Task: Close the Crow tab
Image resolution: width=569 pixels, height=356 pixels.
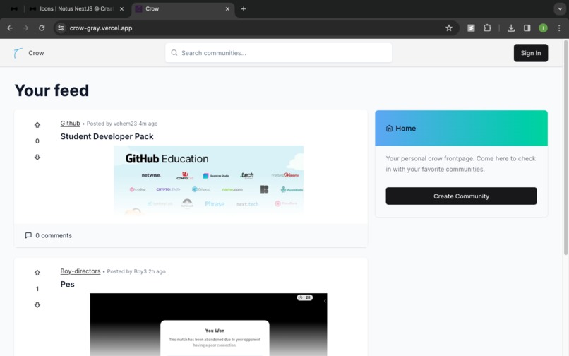Action: (227, 8)
